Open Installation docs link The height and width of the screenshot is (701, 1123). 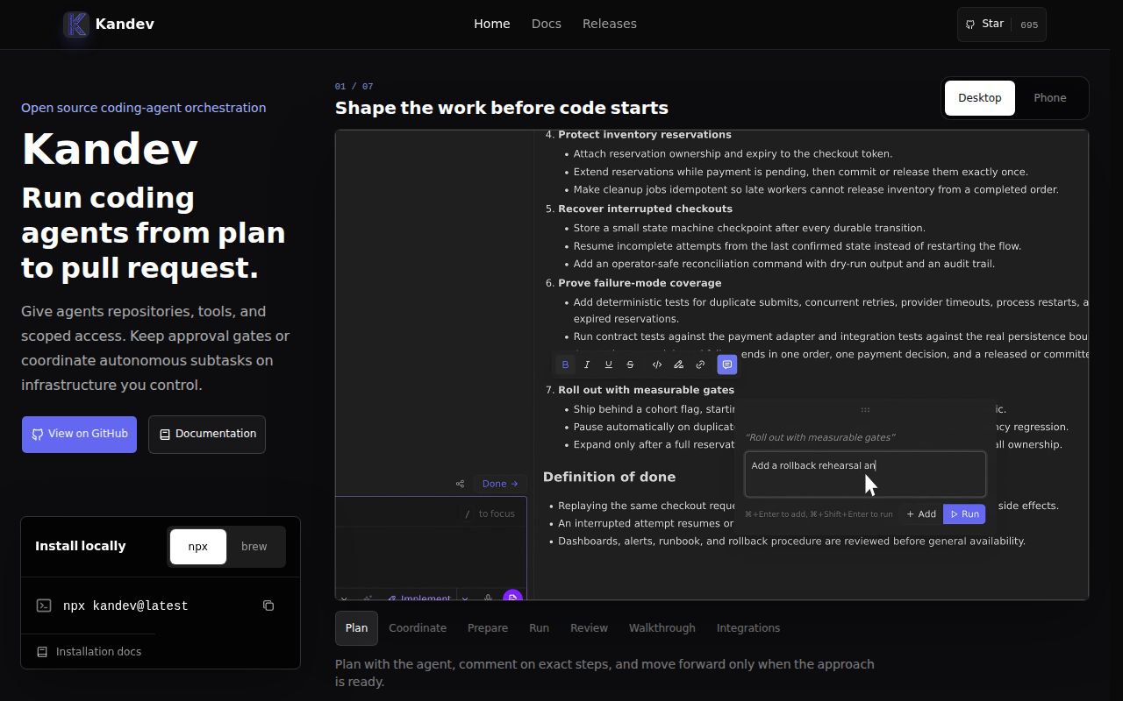click(89, 652)
